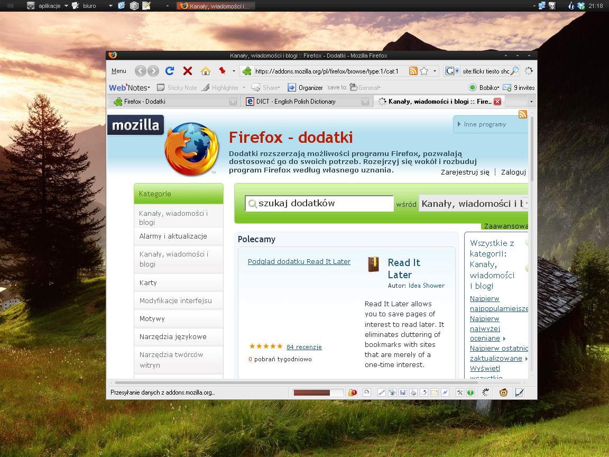Click the RSS feed icon in address bar
Viewport: 609px width, 457px height.
click(x=413, y=71)
